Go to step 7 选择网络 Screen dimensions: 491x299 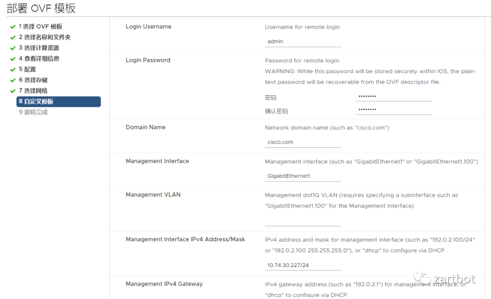tap(33, 91)
